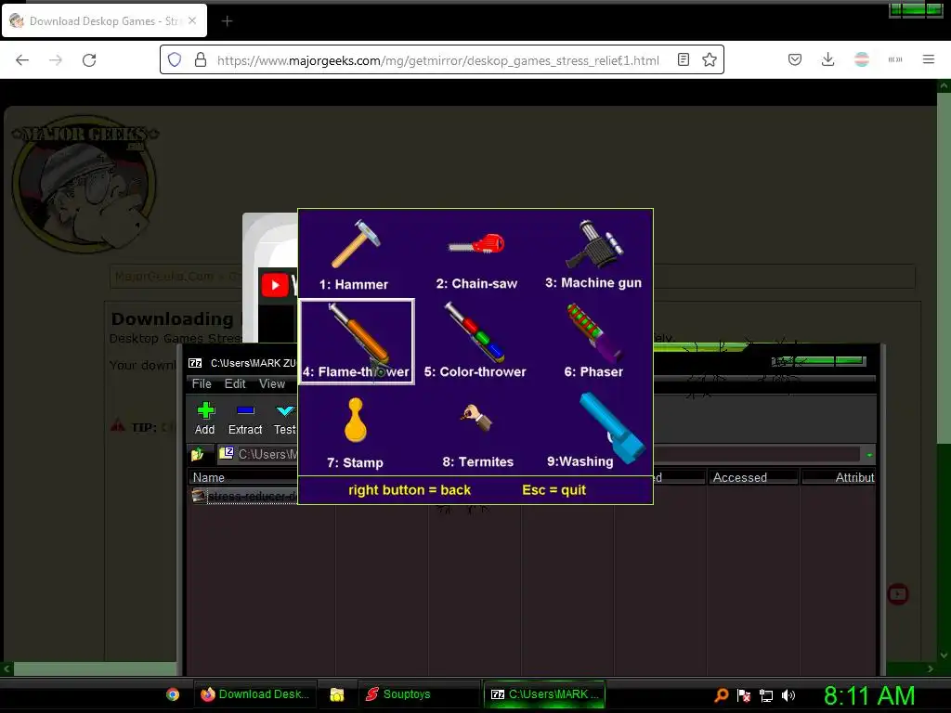The width and height of the screenshot is (951, 713).
Task: Expand the 7-Zip path dropdown arrow
Action: 869,455
